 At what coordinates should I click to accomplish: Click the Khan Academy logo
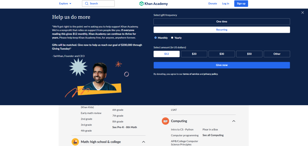pyautogui.click(x=153, y=3)
